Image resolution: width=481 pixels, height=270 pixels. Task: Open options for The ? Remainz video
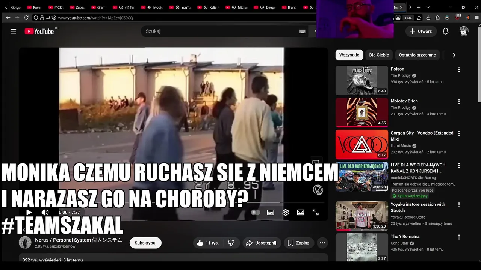coord(459,237)
